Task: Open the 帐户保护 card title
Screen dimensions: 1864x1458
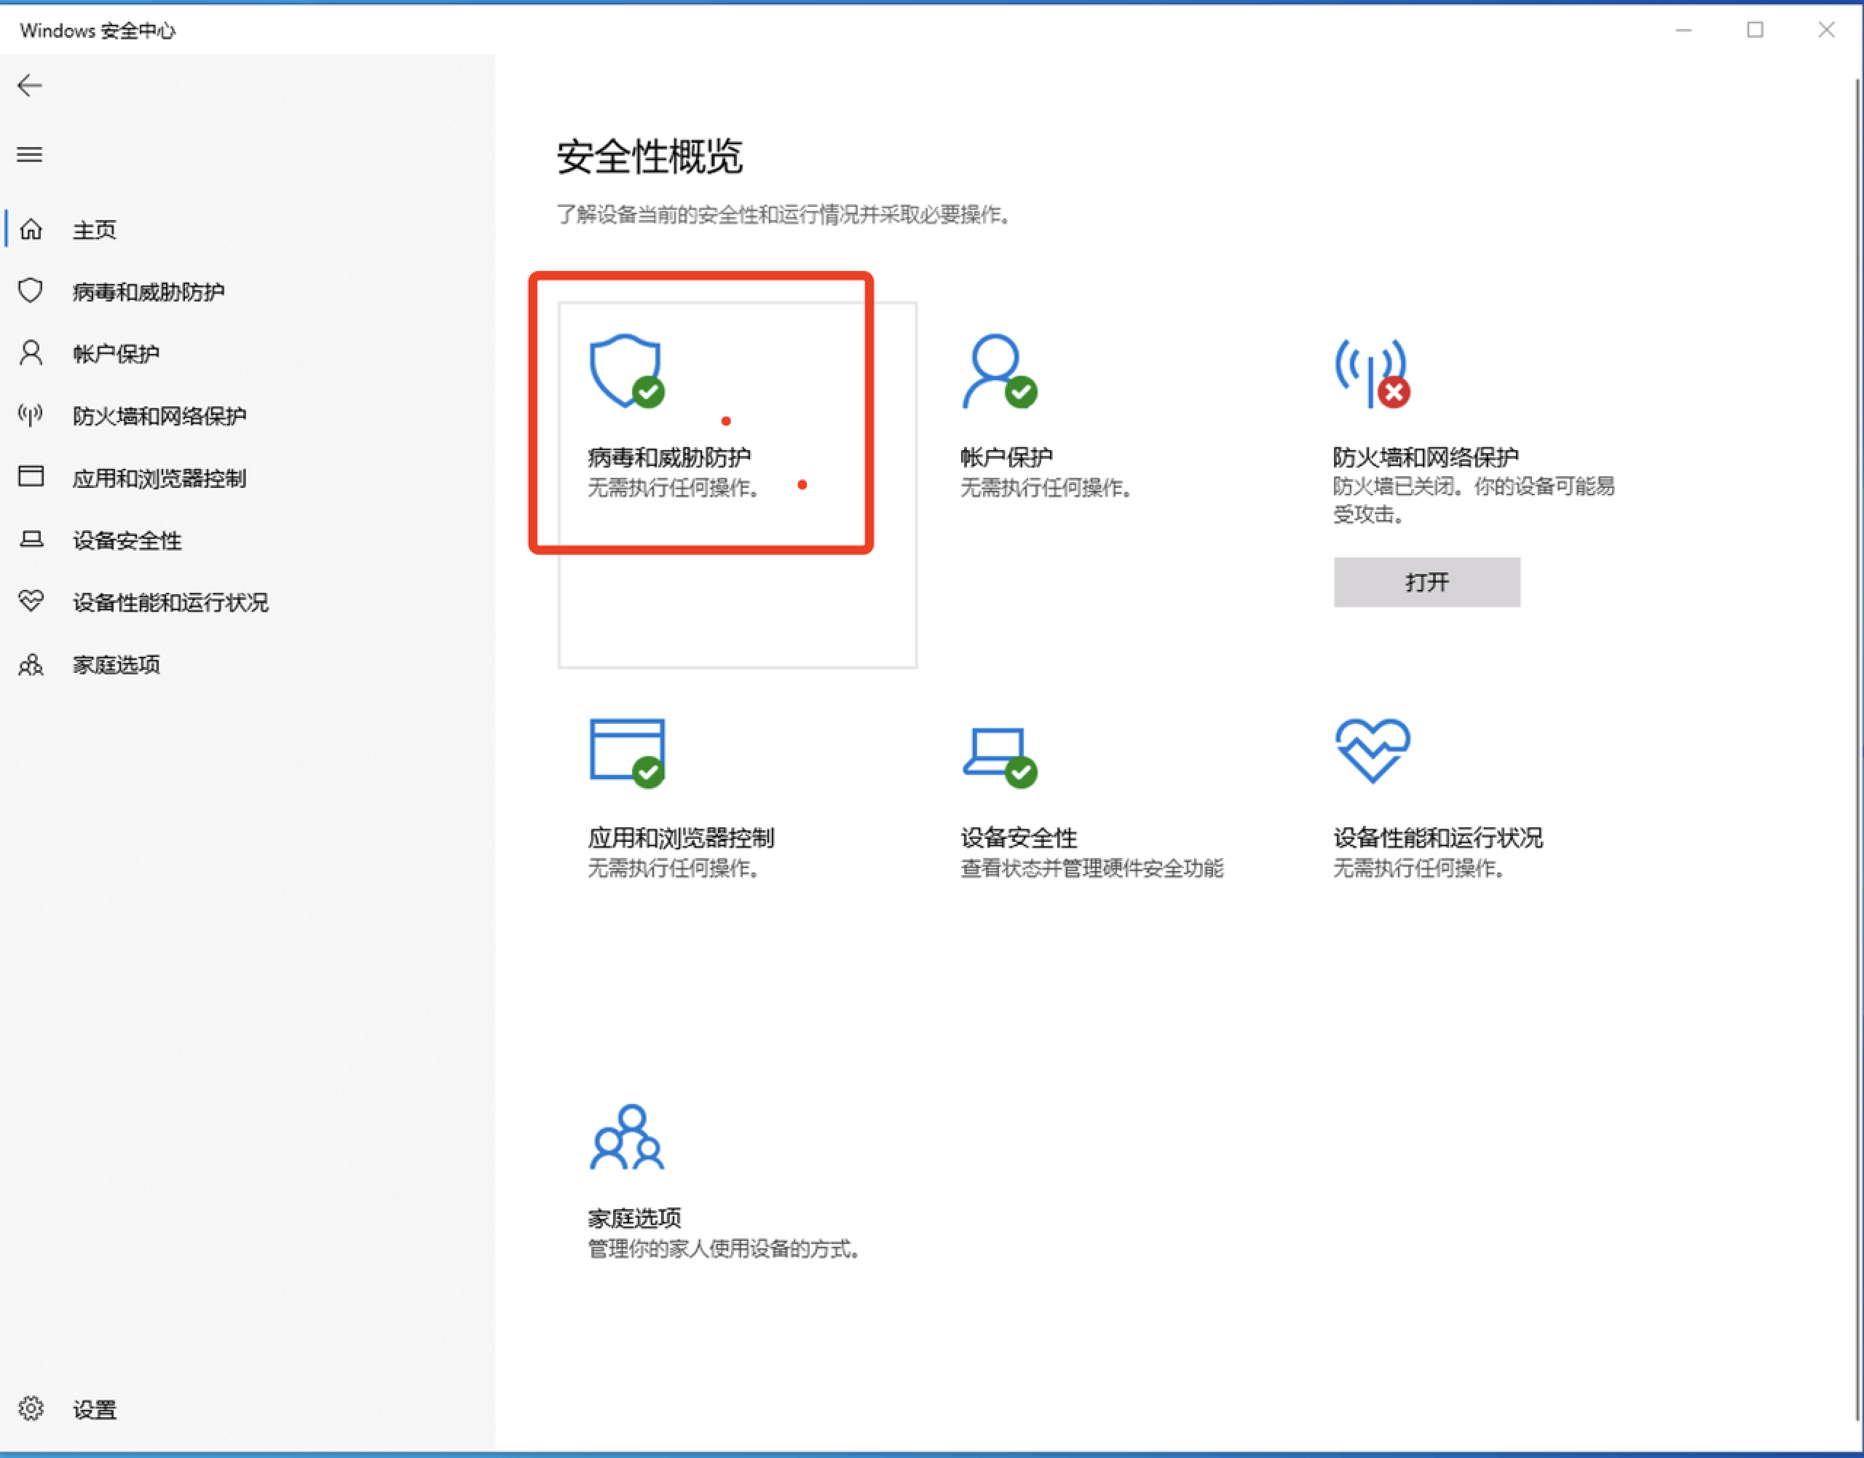Action: pyautogui.click(x=1006, y=457)
